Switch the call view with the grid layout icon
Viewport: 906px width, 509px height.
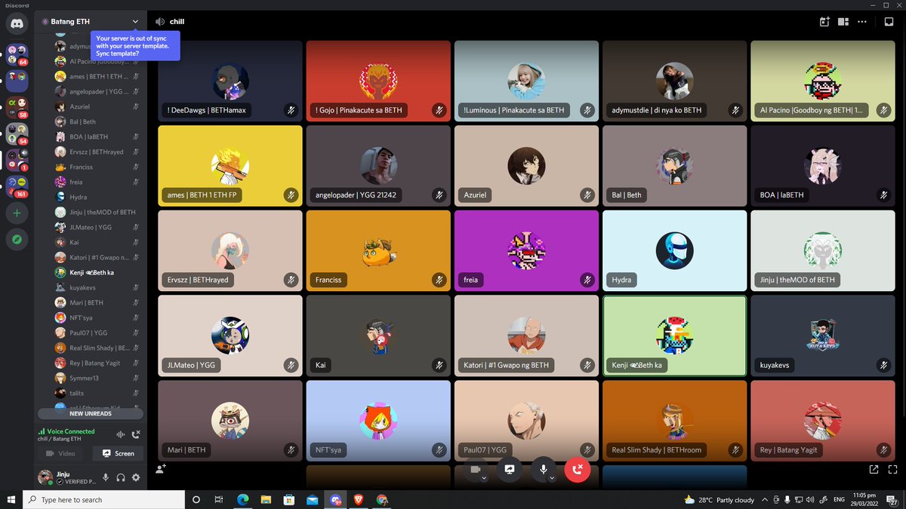click(x=843, y=22)
